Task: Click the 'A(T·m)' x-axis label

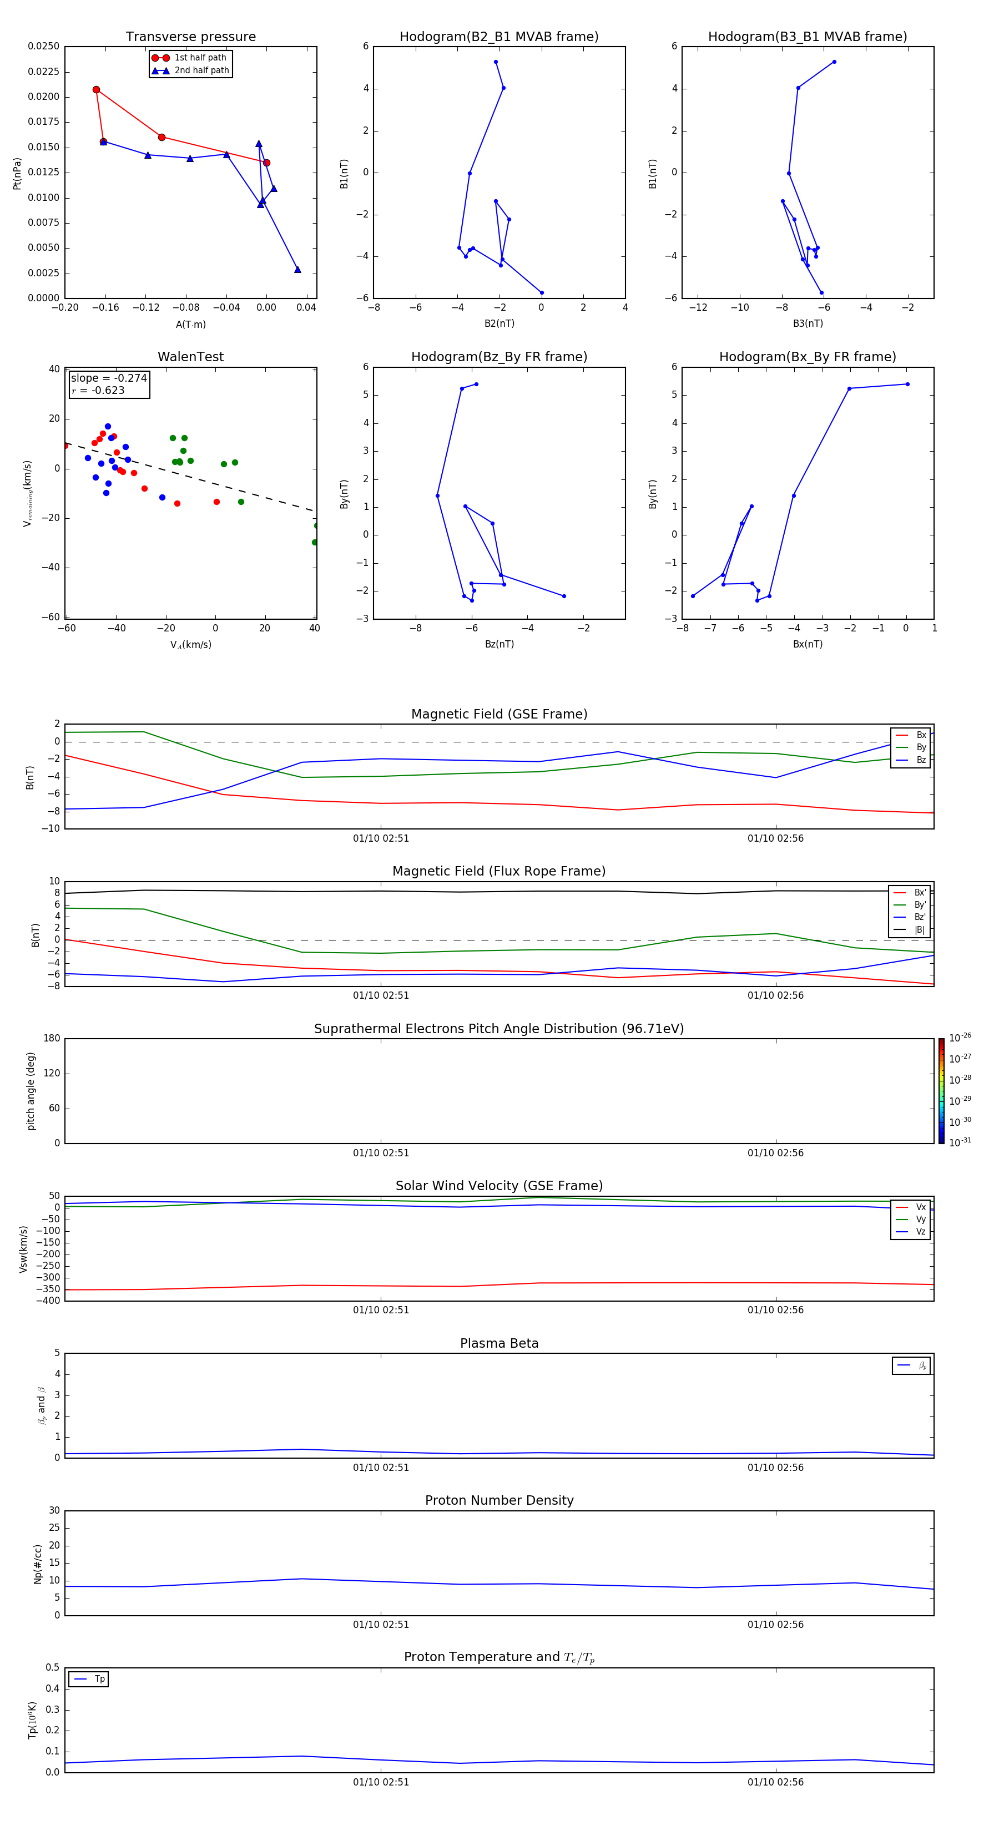Action: (x=190, y=324)
